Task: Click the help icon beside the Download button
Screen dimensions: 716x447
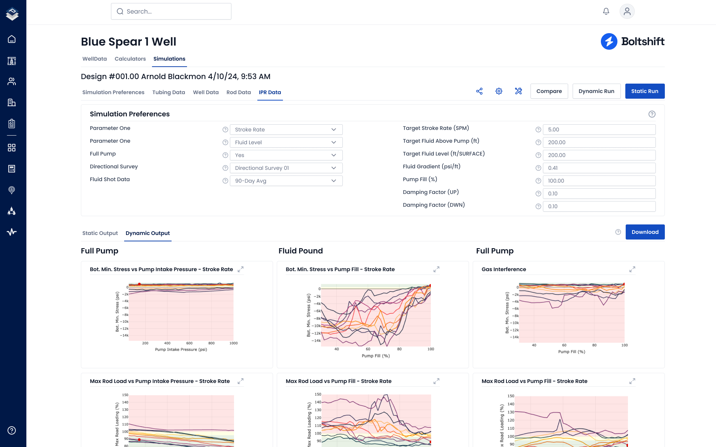Action: (x=618, y=232)
